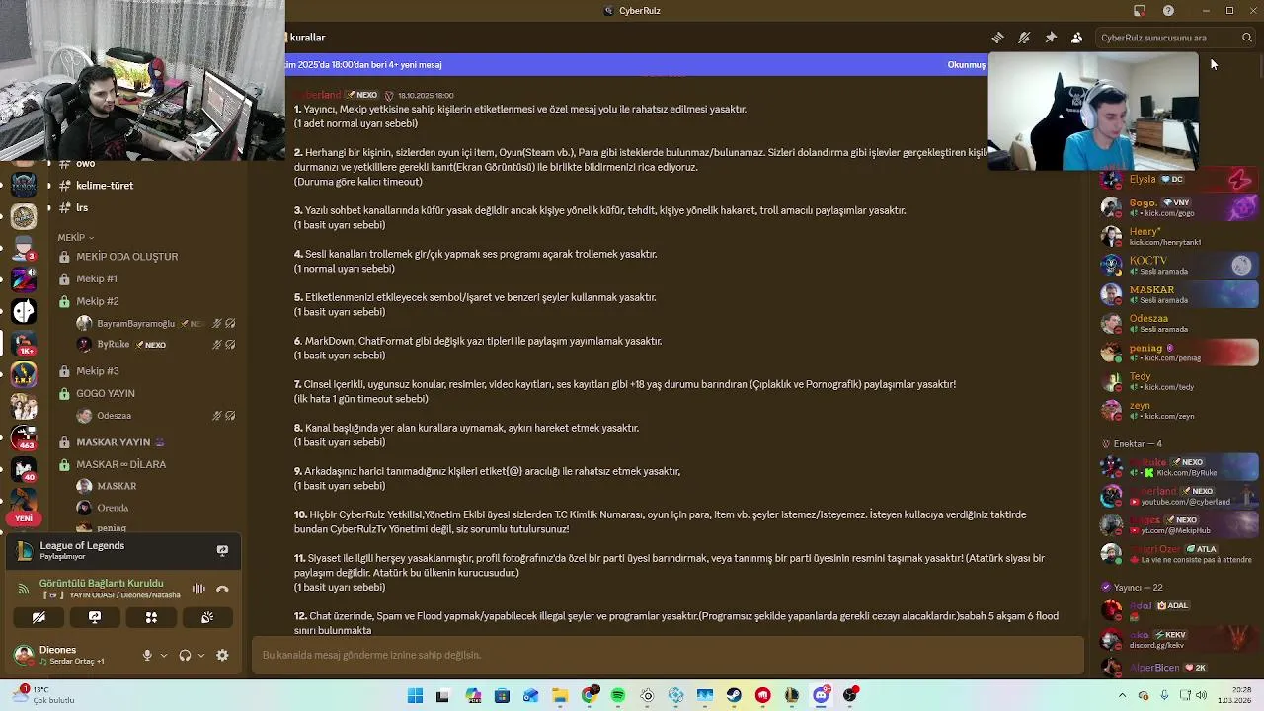This screenshot has height=711, width=1264.
Task: Open Dieones user profile avatar
Action: pos(24,655)
